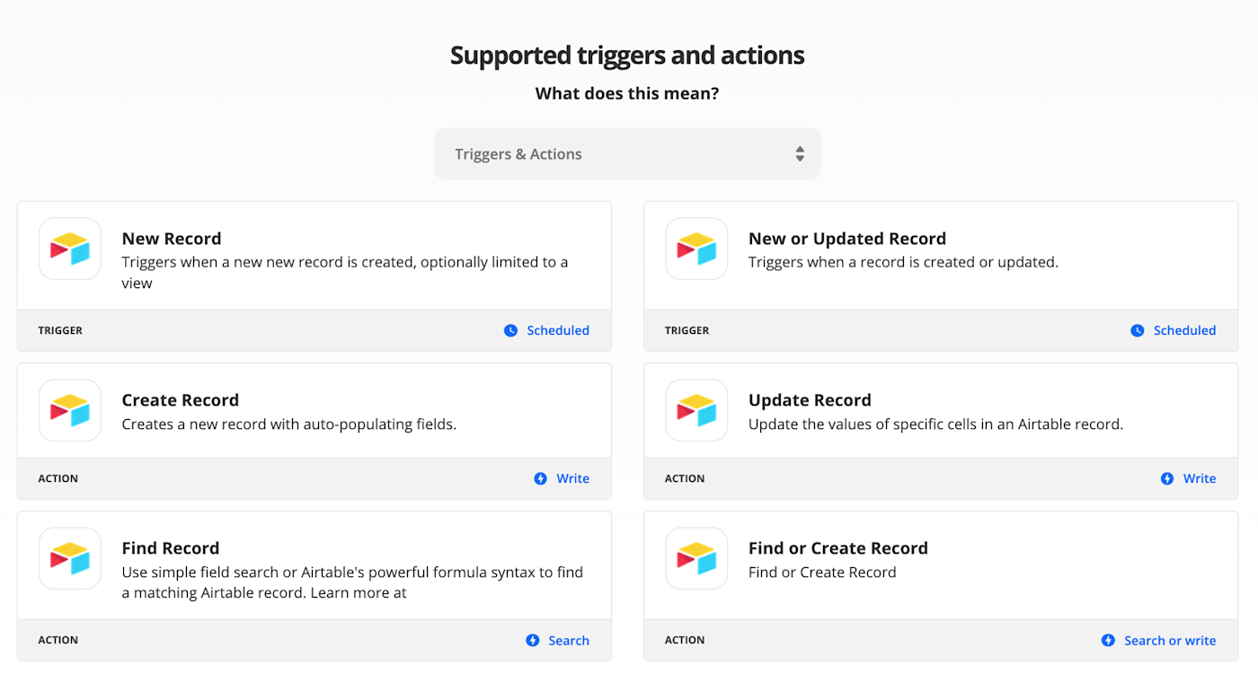
Task: Click 'Find or Create Record' description text below title
Action: pos(822,572)
